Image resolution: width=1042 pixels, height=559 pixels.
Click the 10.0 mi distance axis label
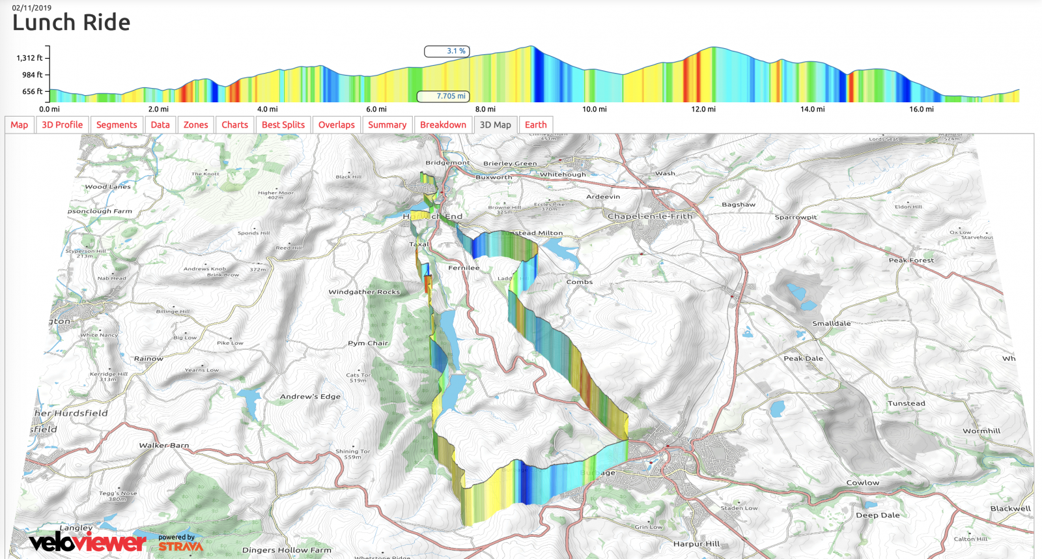point(595,109)
